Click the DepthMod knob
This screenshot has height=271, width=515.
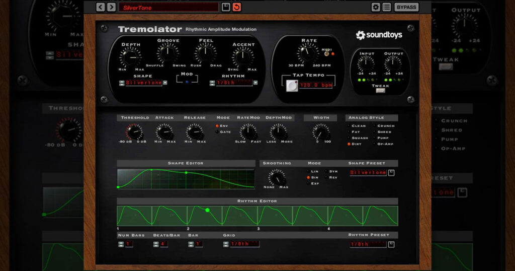tap(278, 132)
